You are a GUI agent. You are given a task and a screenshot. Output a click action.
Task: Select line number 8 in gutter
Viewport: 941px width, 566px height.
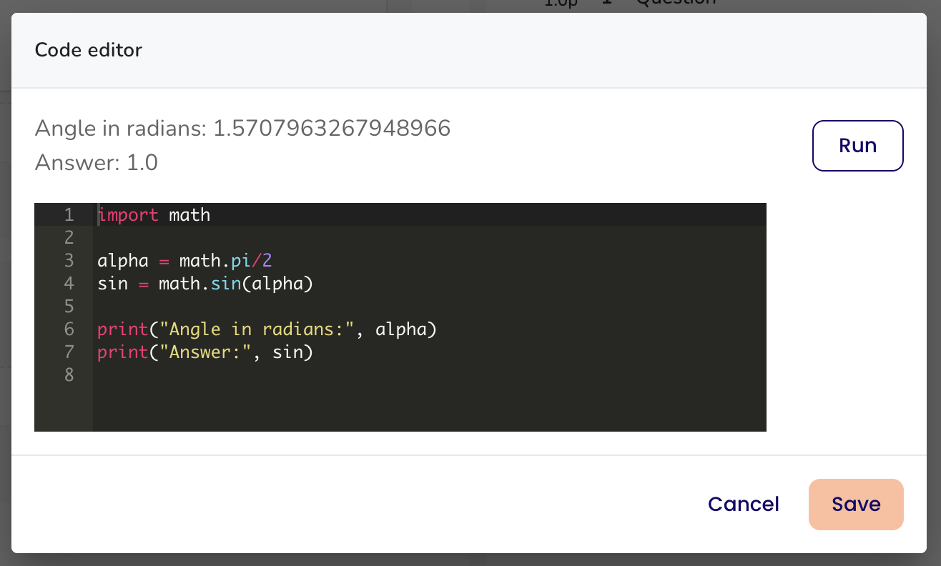click(x=69, y=374)
